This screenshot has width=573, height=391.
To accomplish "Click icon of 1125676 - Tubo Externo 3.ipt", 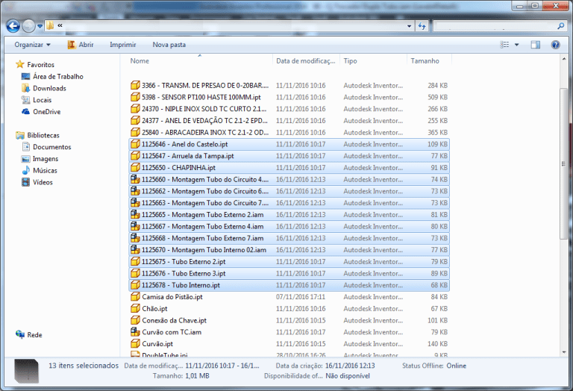I will click(135, 273).
